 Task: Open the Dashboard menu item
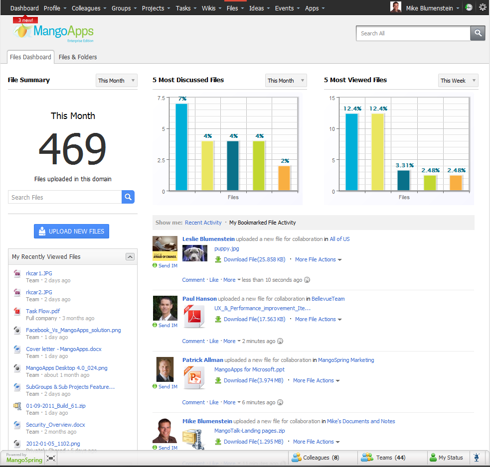tap(24, 8)
